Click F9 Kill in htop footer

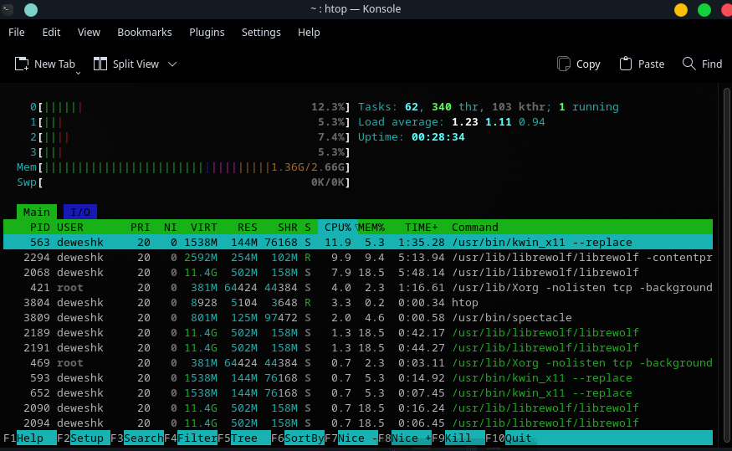(x=458, y=438)
